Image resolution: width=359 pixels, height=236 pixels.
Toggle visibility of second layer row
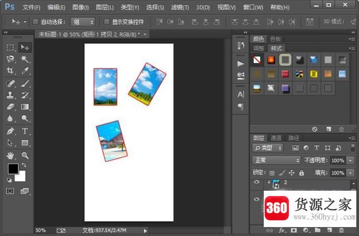257,199
